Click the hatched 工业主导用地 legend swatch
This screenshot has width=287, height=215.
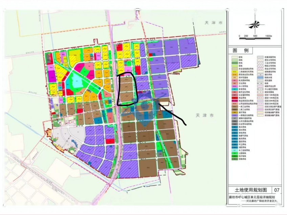[x=260, y=63]
